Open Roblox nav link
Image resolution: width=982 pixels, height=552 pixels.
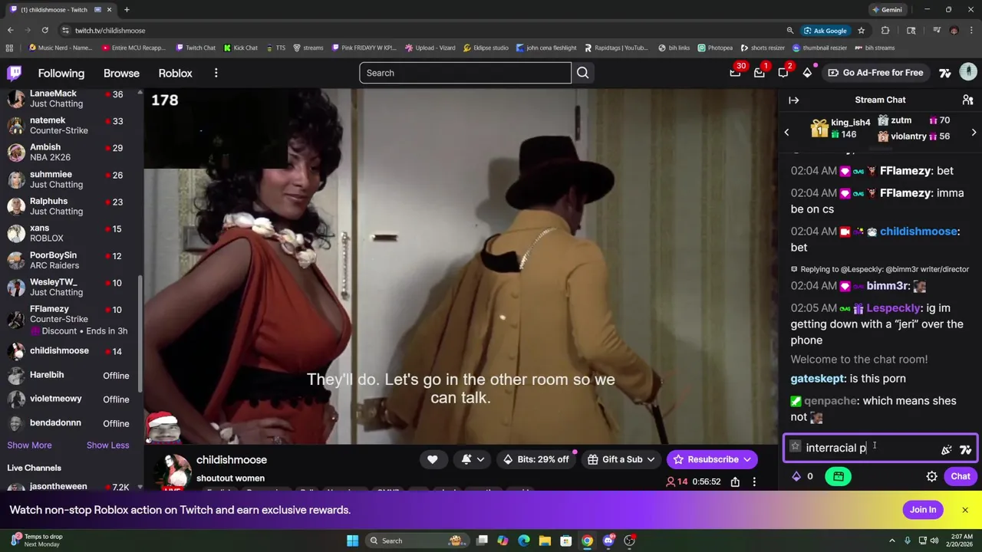click(175, 73)
